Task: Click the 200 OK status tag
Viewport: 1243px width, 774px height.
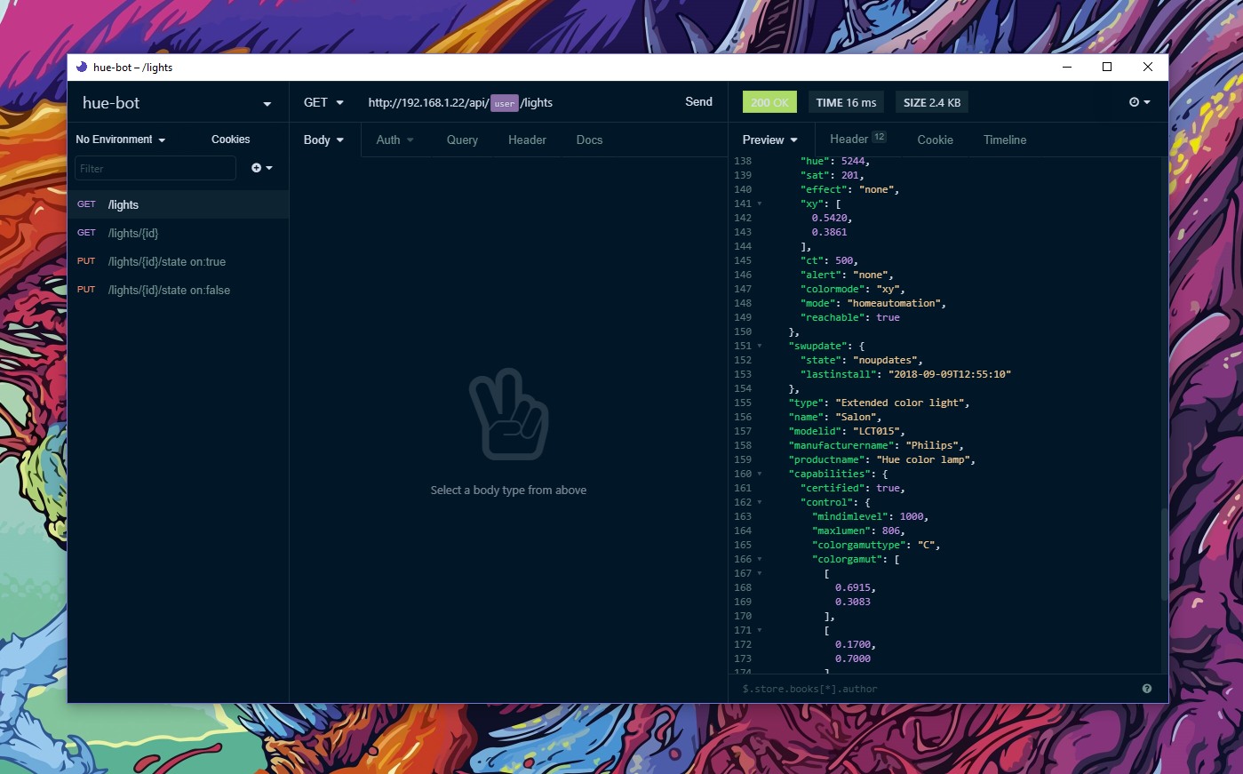Action: [x=769, y=102]
